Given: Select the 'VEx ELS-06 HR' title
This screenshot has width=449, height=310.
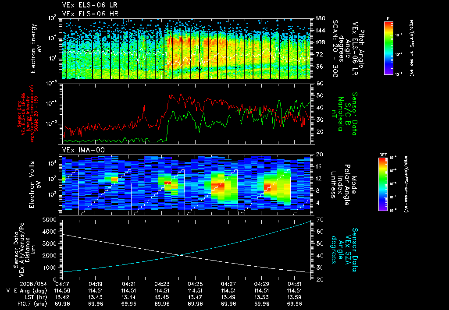Looking at the screenshot, I should pos(90,14).
